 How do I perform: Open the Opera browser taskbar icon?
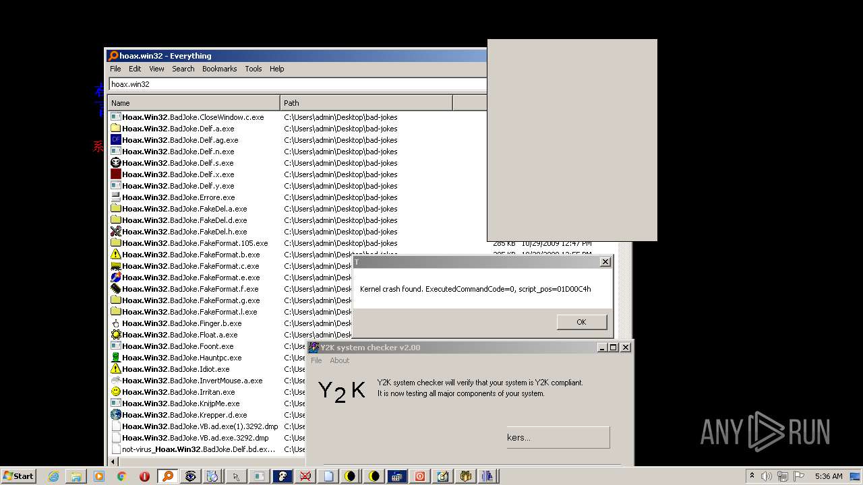(144, 476)
